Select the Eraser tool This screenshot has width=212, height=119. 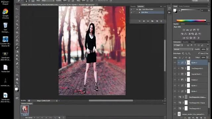[17, 48]
